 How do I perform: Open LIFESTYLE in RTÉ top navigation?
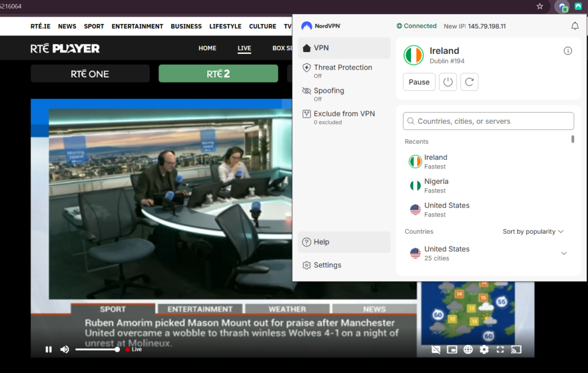click(225, 26)
